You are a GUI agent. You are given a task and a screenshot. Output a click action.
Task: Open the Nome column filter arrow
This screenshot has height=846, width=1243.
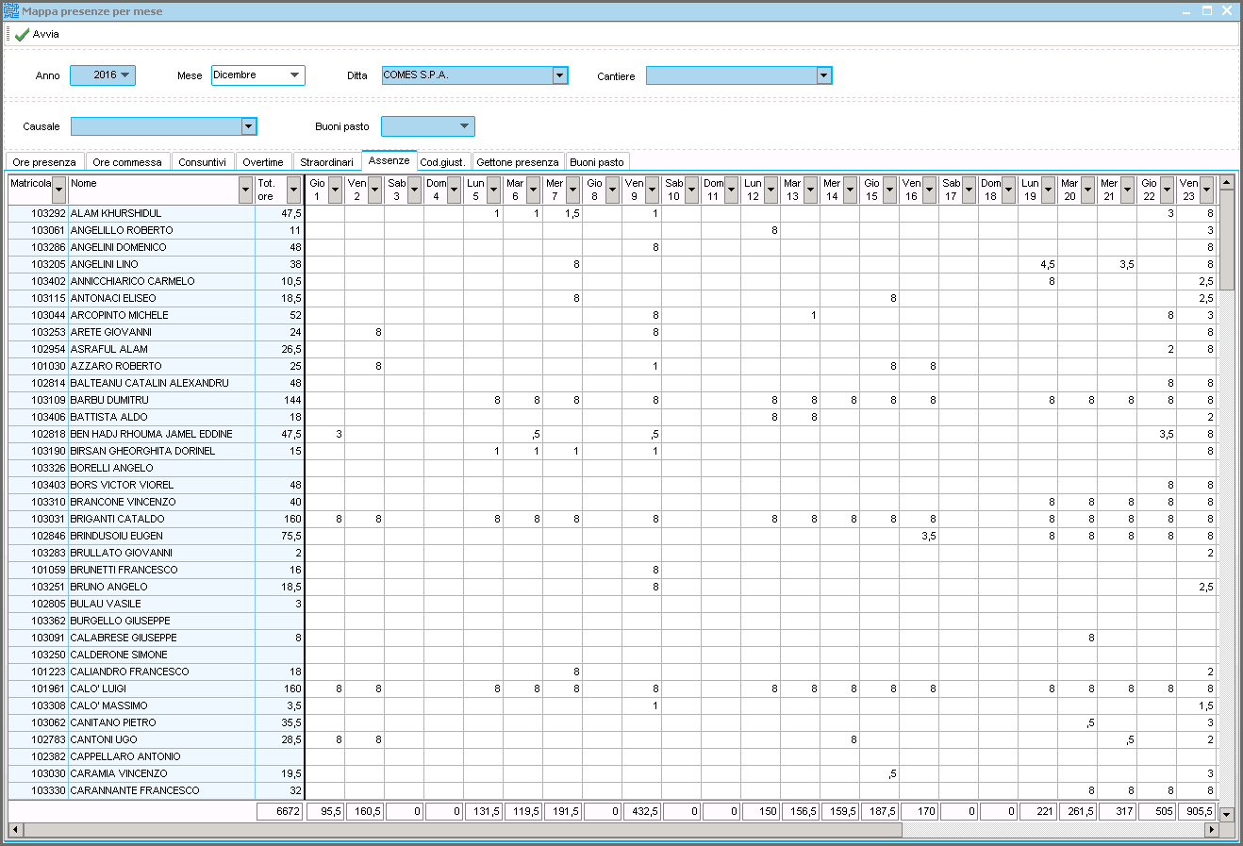click(x=246, y=190)
